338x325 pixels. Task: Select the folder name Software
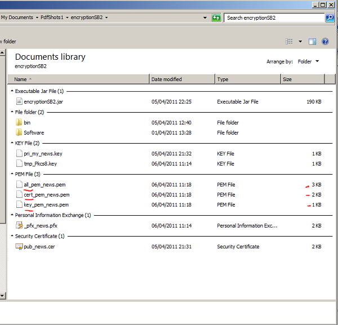pyautogui.click(x=34, y=132)
